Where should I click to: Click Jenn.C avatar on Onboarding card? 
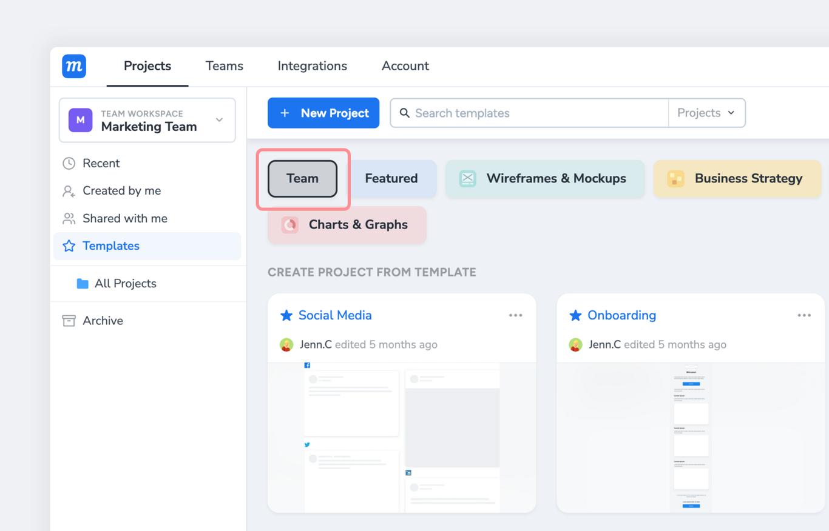[575, 345]
